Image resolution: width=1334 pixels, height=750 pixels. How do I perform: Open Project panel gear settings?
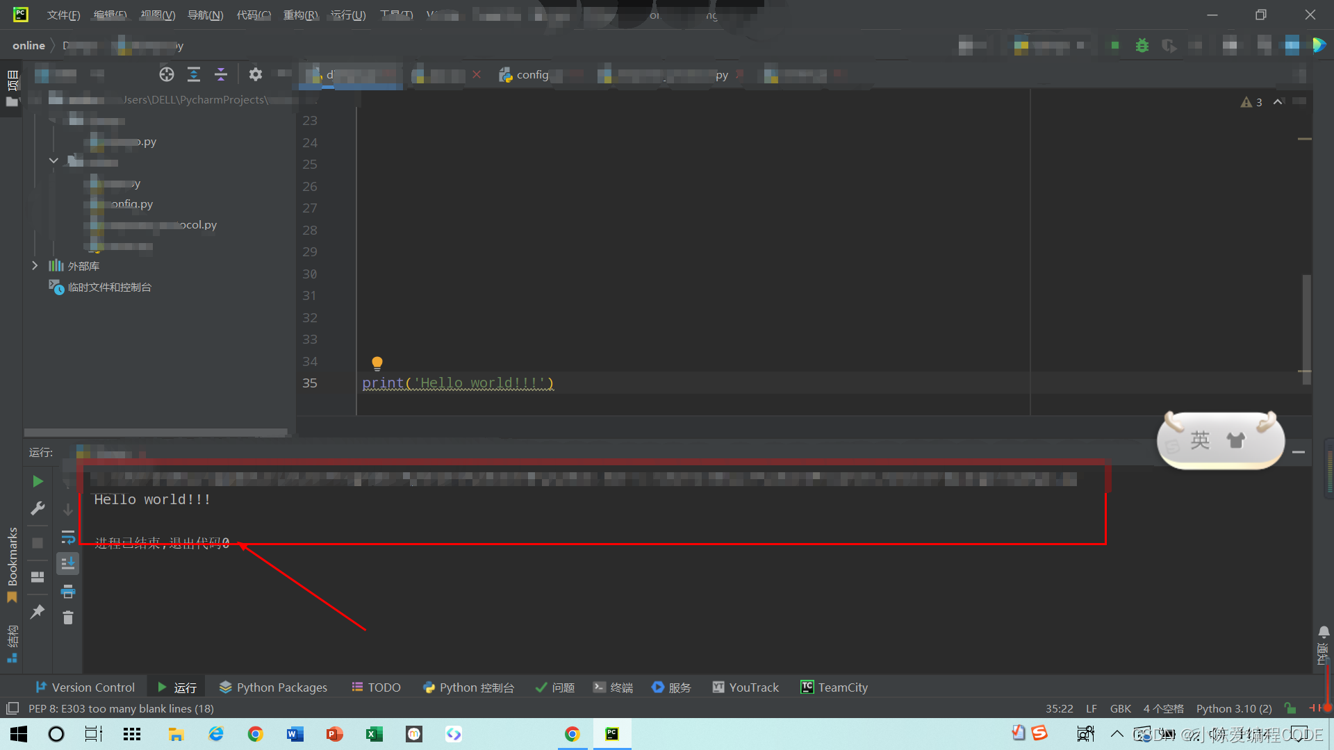pyautogui.click(x=256, y=74)
